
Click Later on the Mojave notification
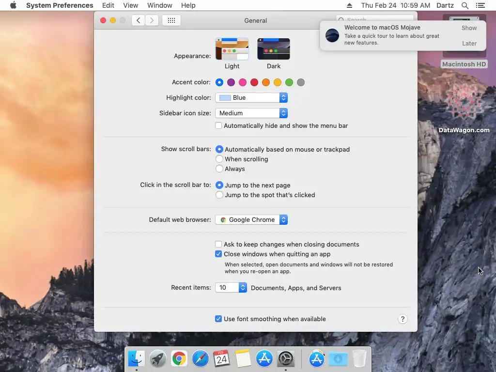[x=469, y=43]
